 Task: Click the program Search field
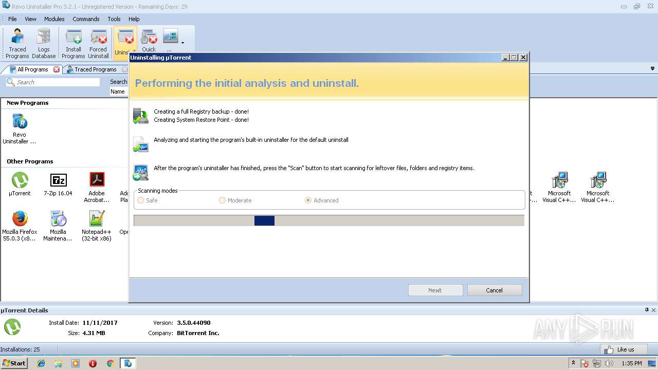coord(53,82)
